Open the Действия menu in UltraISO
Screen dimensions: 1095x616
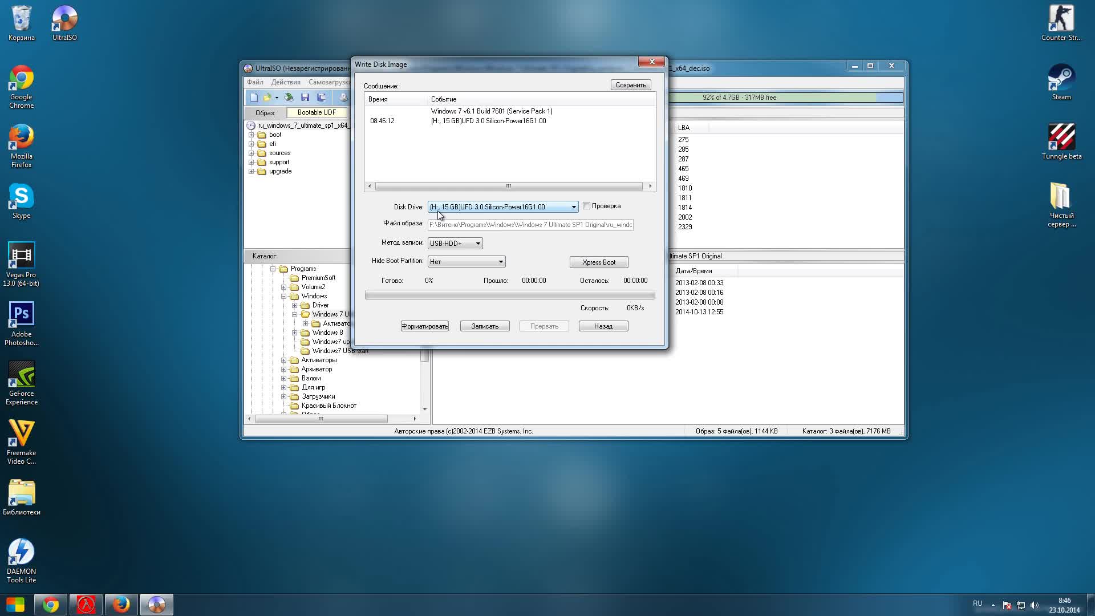coord(286,82)
